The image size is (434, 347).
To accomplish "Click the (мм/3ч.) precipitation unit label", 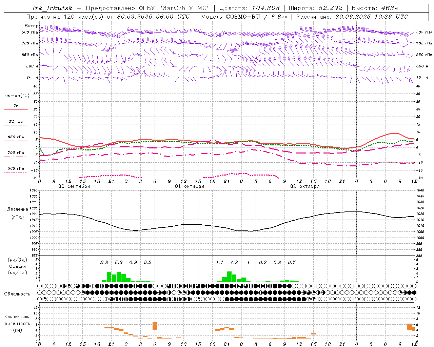I will click(17, 260).
